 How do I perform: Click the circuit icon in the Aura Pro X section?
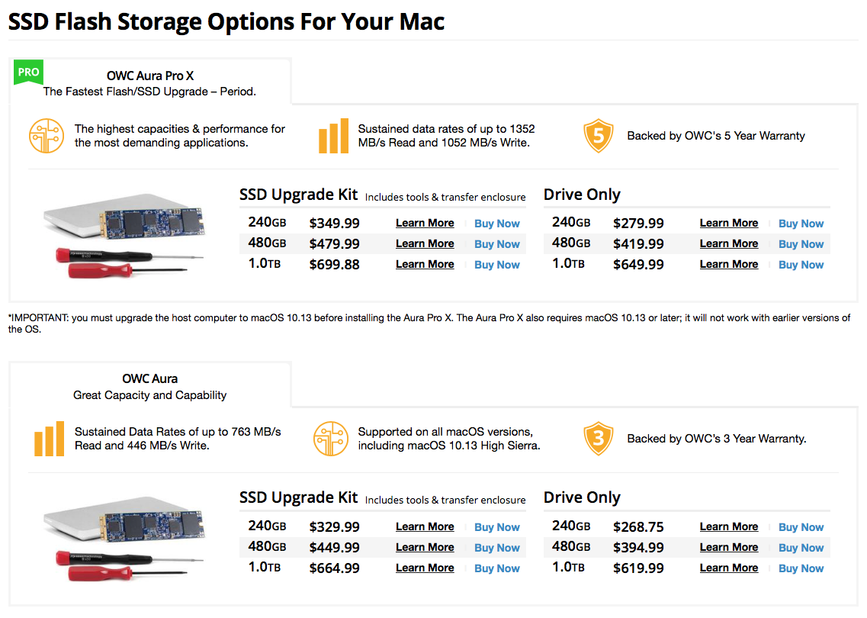[x=47, y=136]
